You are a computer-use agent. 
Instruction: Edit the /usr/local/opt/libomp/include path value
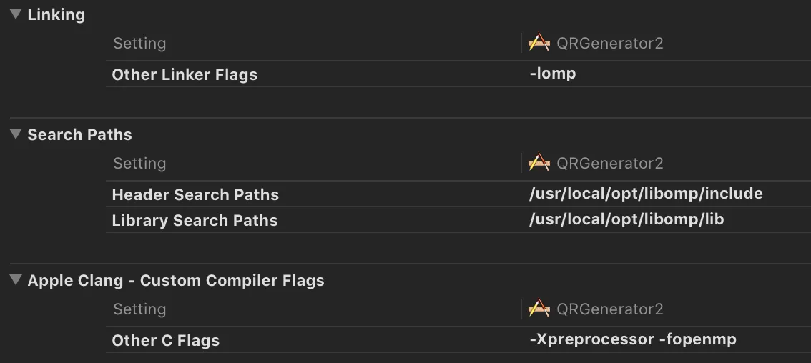coord(646,194)
